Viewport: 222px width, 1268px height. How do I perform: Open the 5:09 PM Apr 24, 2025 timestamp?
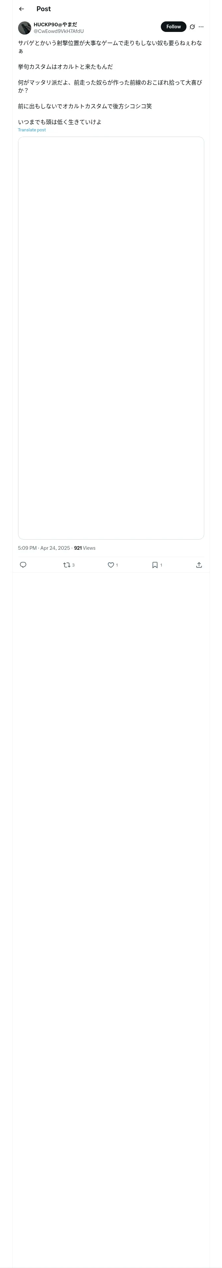pos(44,548)
